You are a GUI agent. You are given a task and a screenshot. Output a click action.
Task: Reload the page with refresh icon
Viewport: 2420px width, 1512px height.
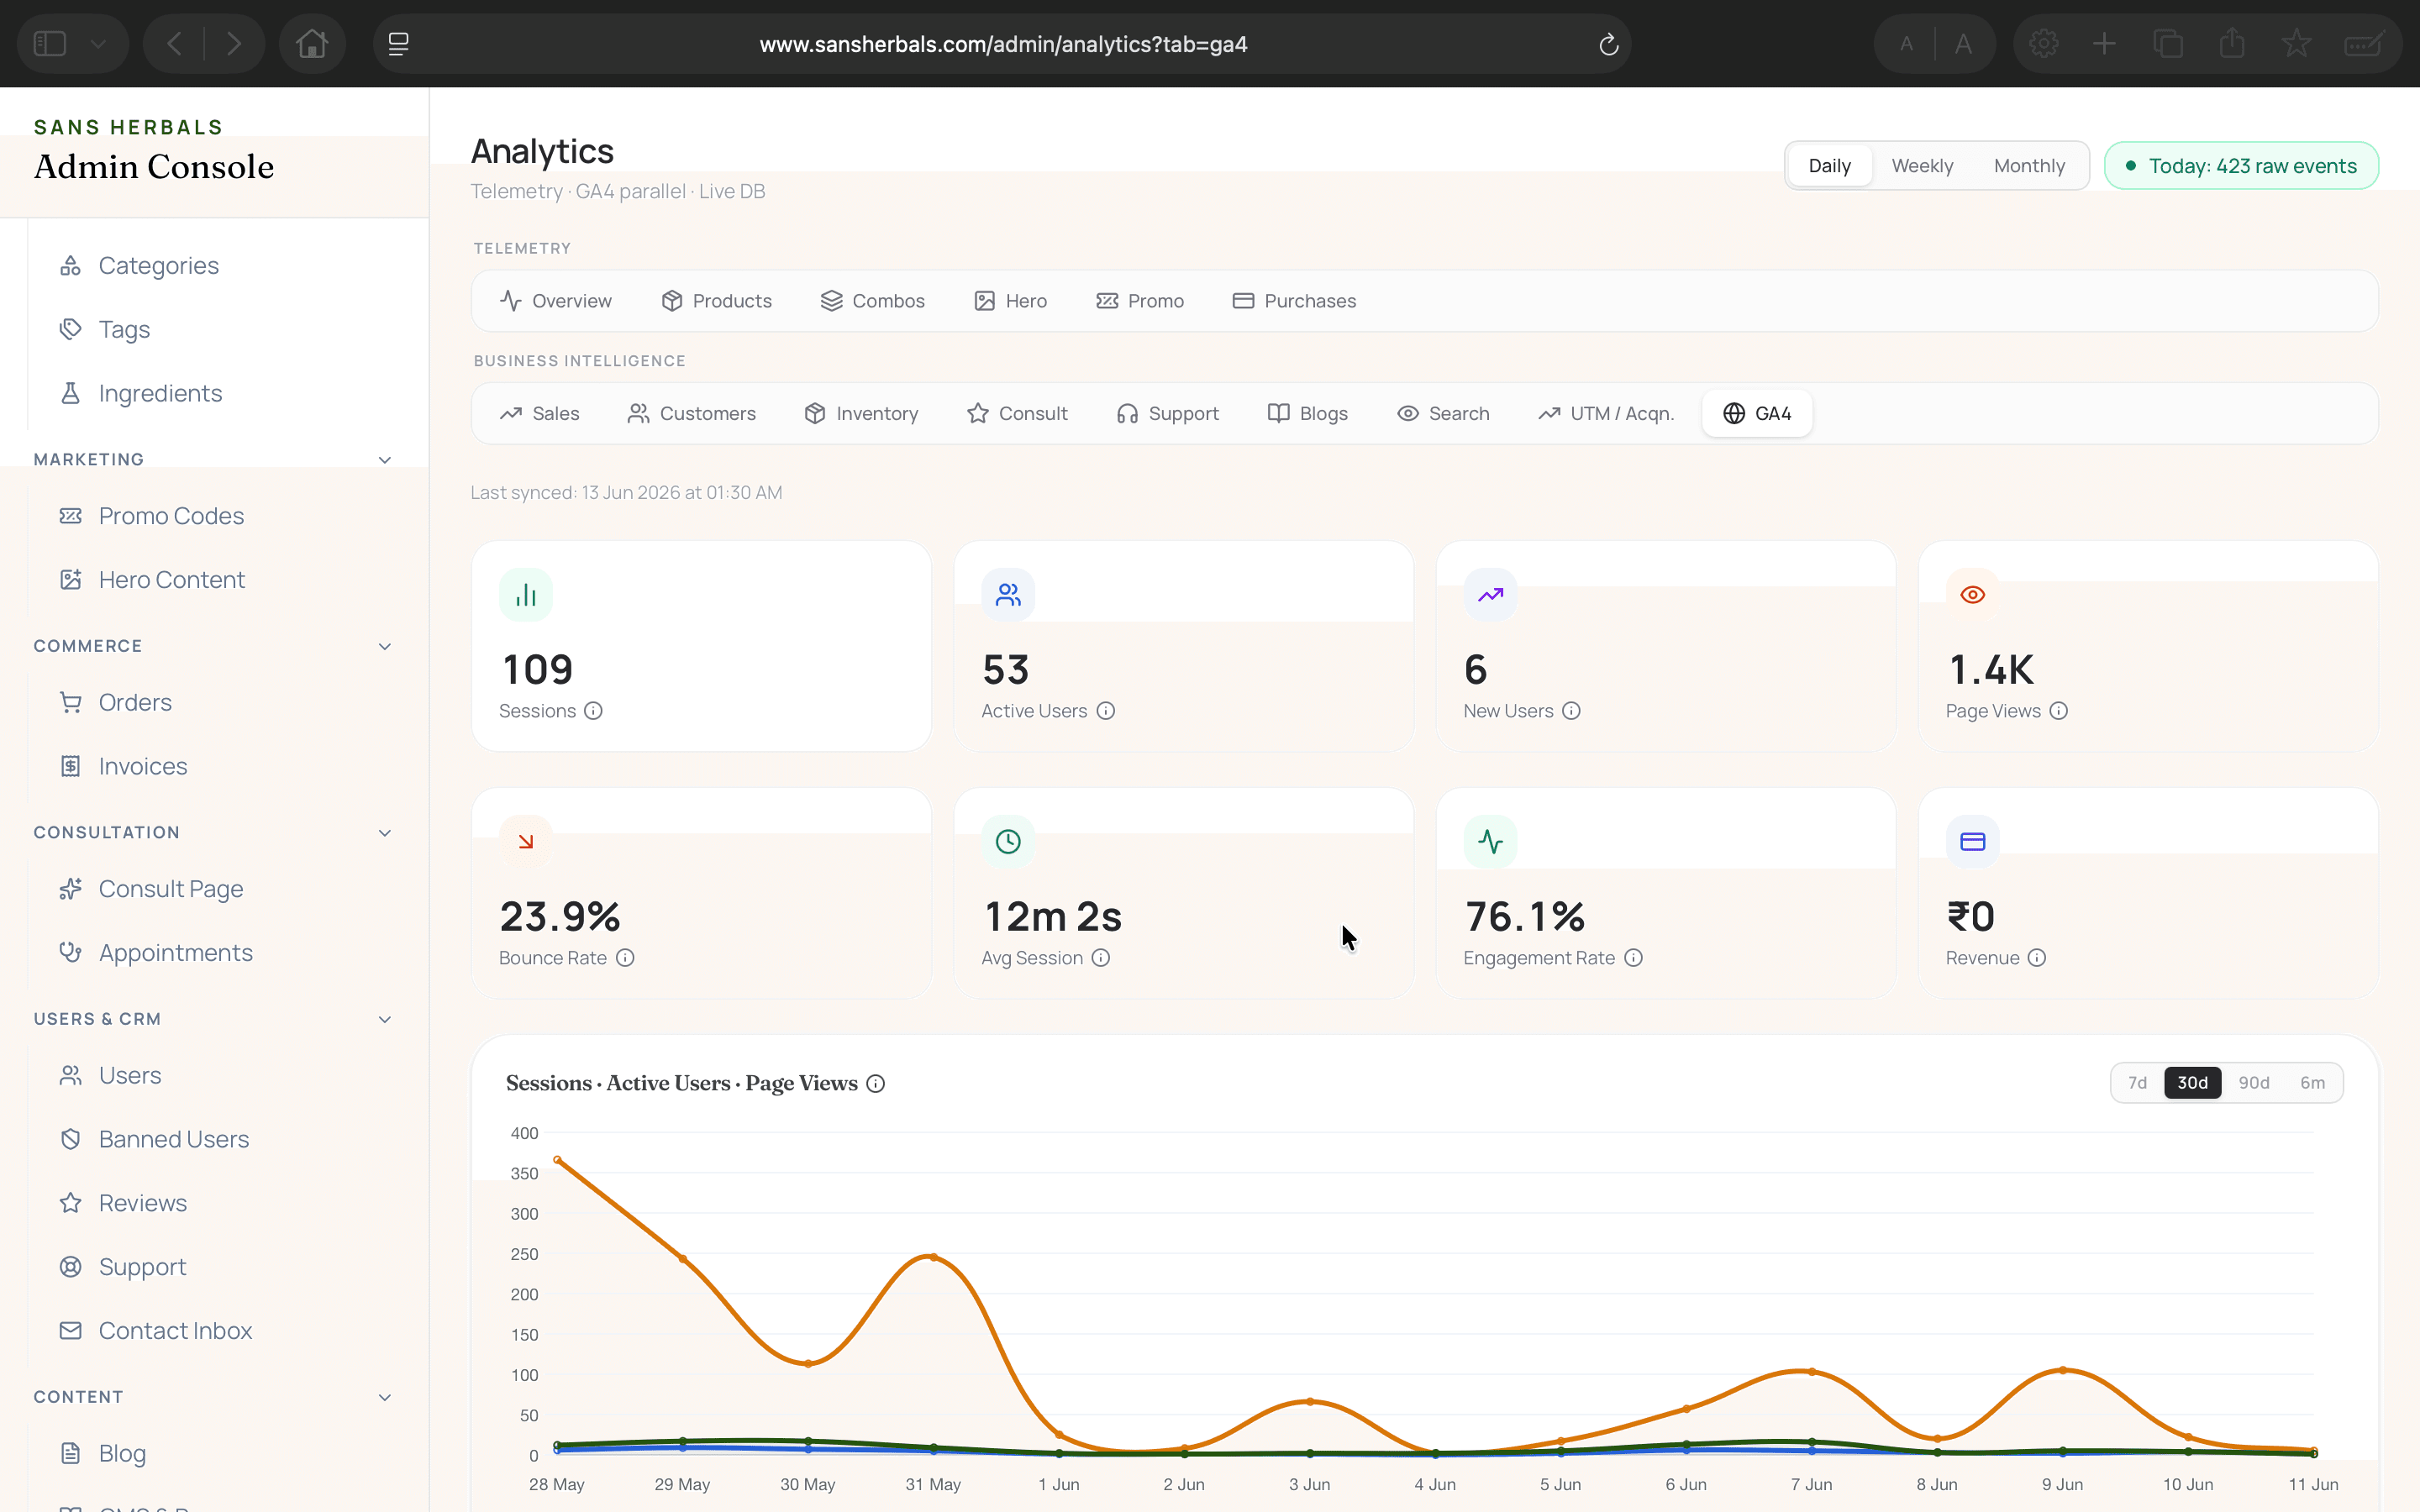(1608, 44)
